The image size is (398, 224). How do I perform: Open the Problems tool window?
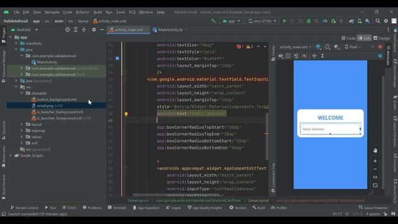(x=92, y=208)
